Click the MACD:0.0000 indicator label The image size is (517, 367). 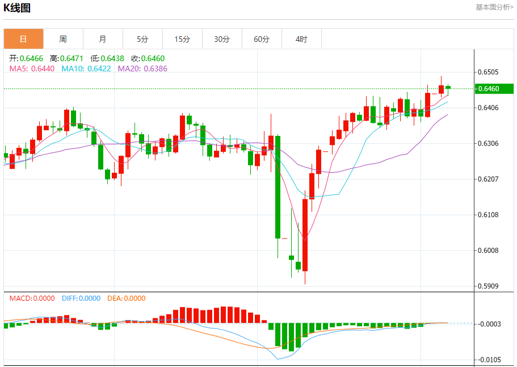click(32, 298)
